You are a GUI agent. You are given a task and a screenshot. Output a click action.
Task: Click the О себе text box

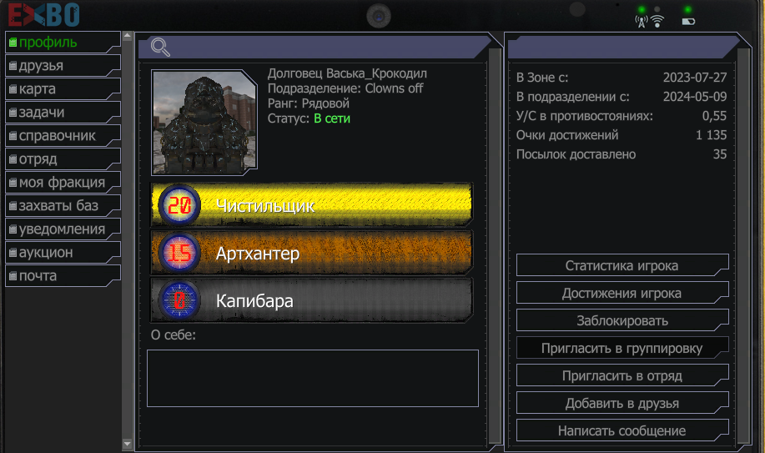click(313, 378)
